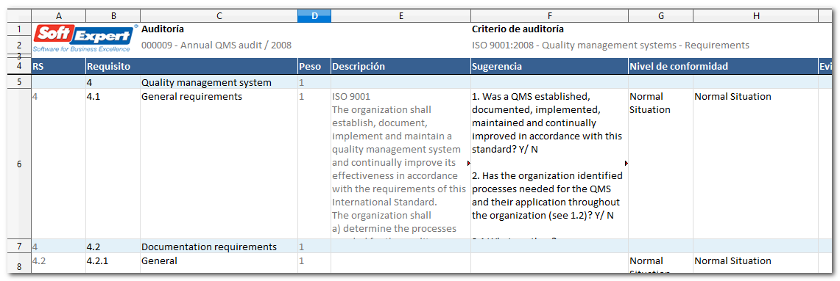Viewport: 840px width, 281px height.
Task: Click the 'RS' header cell
Action: pyautogui.click(x=58, y=67)
